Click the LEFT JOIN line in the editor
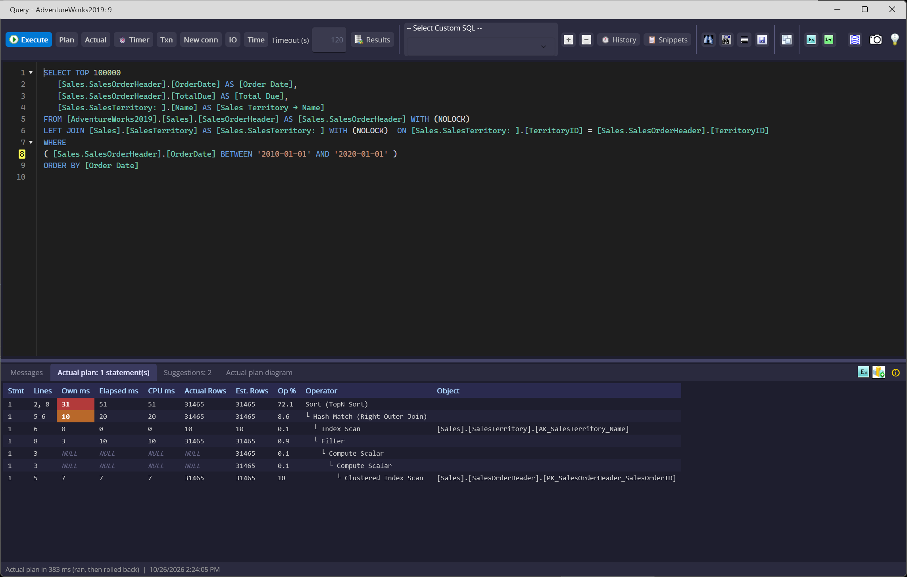Image resolution: width=907 pixels, height=577 pixels. pos(406,130)
